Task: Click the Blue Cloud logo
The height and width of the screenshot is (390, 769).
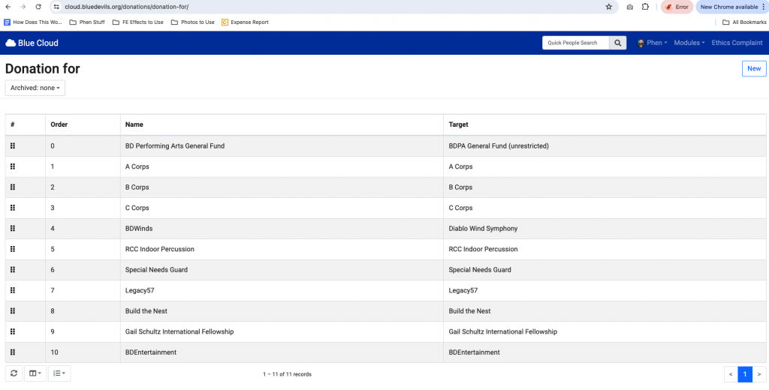Action: 32,43
